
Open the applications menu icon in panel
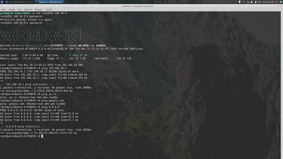tap(2, 2)
